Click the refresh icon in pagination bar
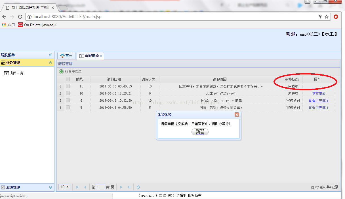The image size is (345, 199). (x=138, y=187)
